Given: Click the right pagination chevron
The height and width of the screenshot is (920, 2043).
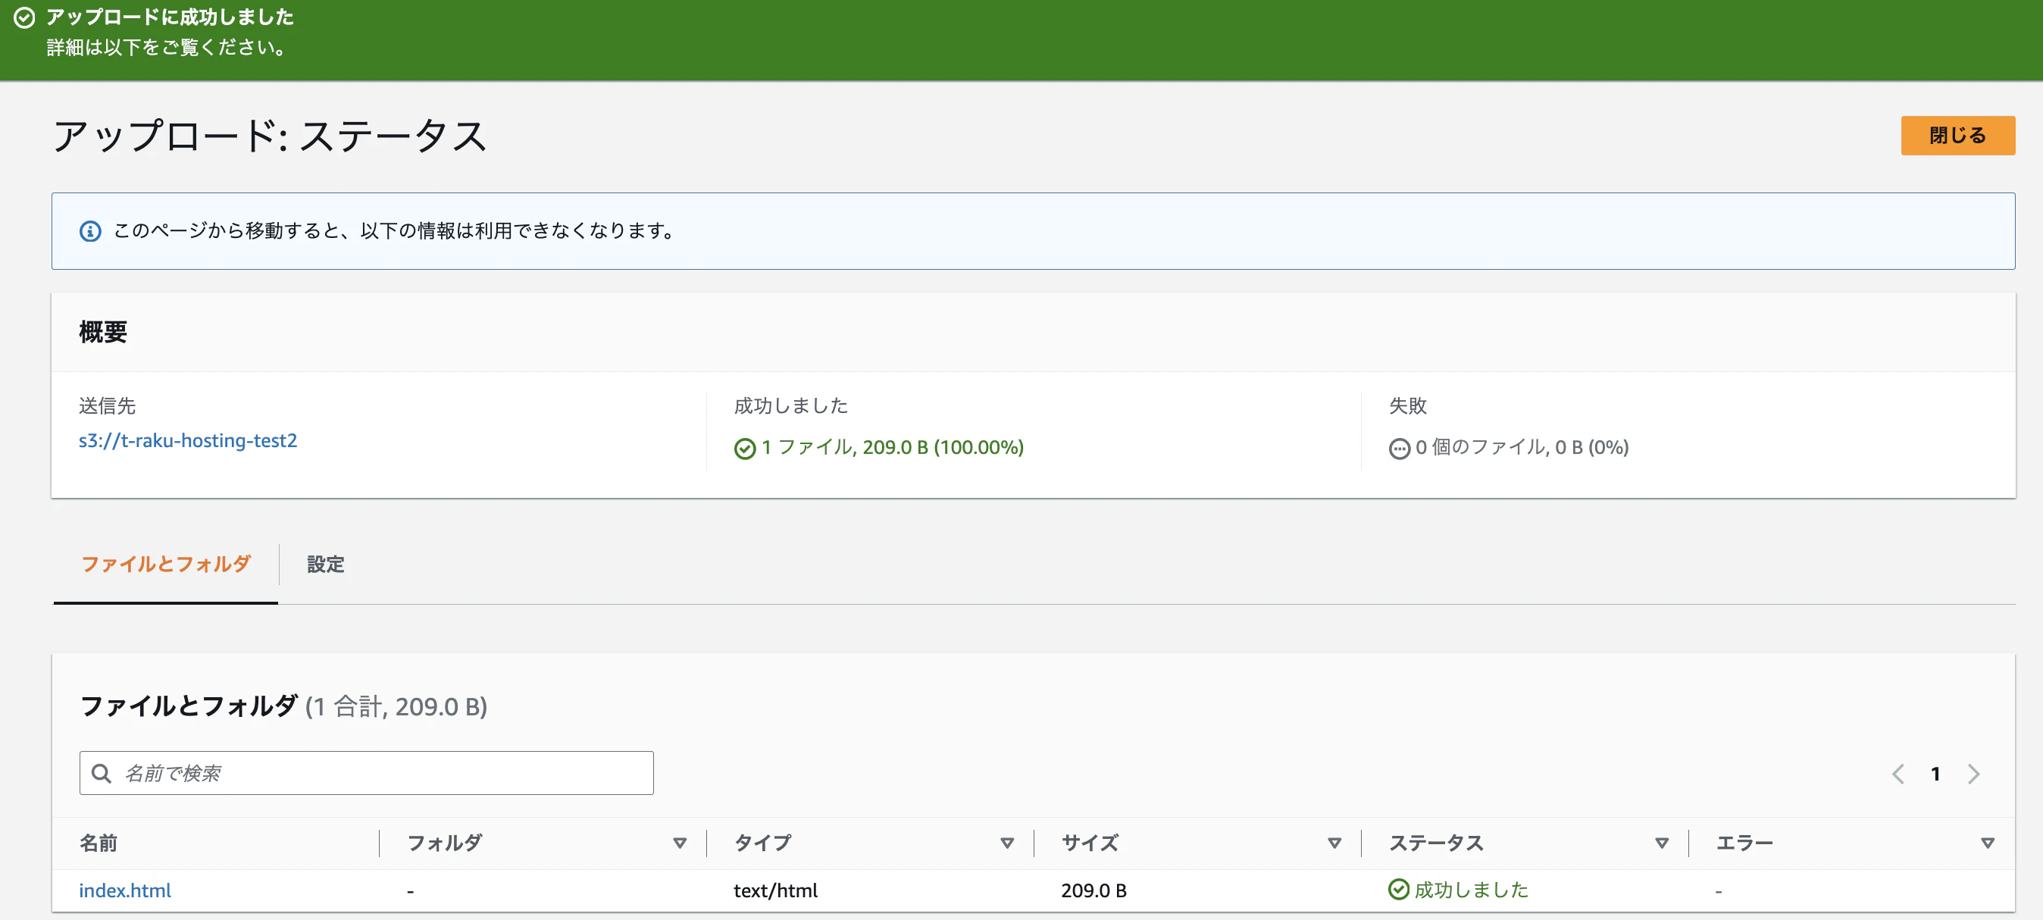Looking at the screenshot, I should pos(1974,774).
